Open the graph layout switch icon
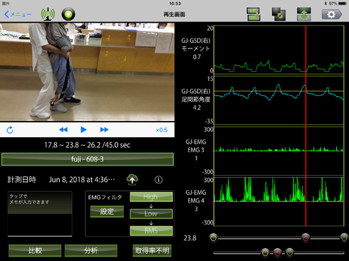 pyautogui.click(x=254, y=14)
